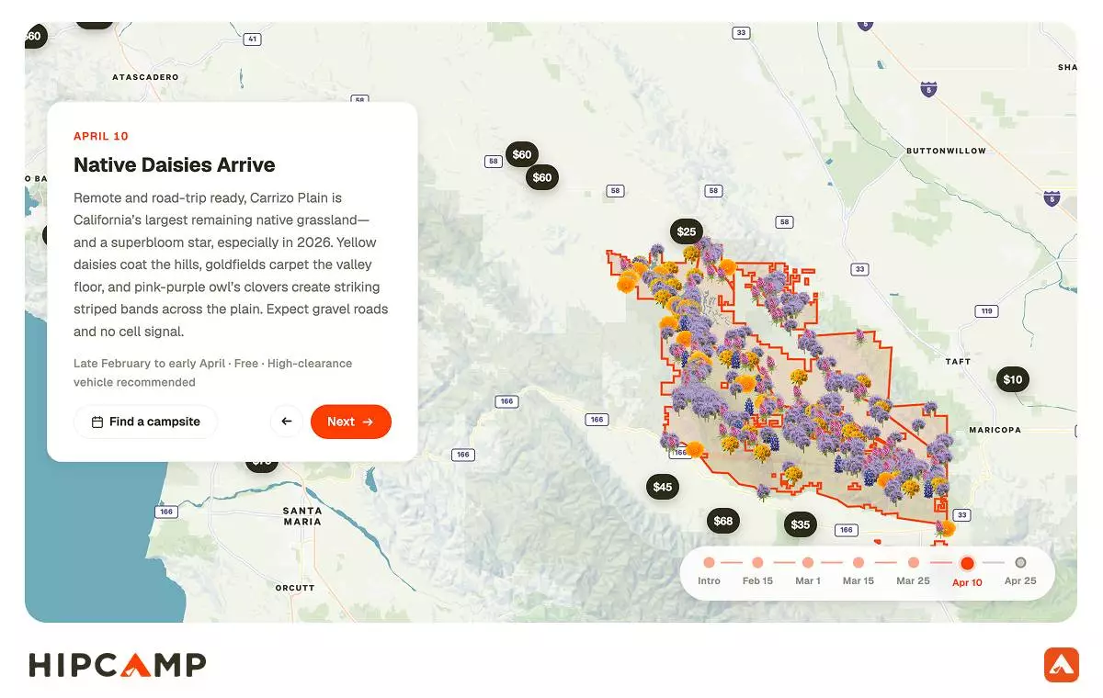This screenshot has width=1103, height=698.
Task: Select the $35 campsite price pin
Action: (801, 524)
